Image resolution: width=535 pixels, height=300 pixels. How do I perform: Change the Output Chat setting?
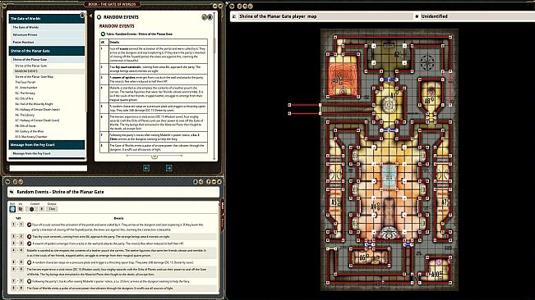(x=52, y=209)
